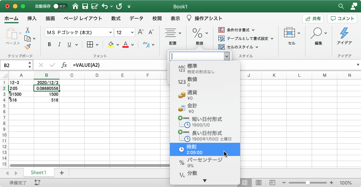Open the underline style dropdown arrow
The image size is (361, 187).
(x=77, y=45)
